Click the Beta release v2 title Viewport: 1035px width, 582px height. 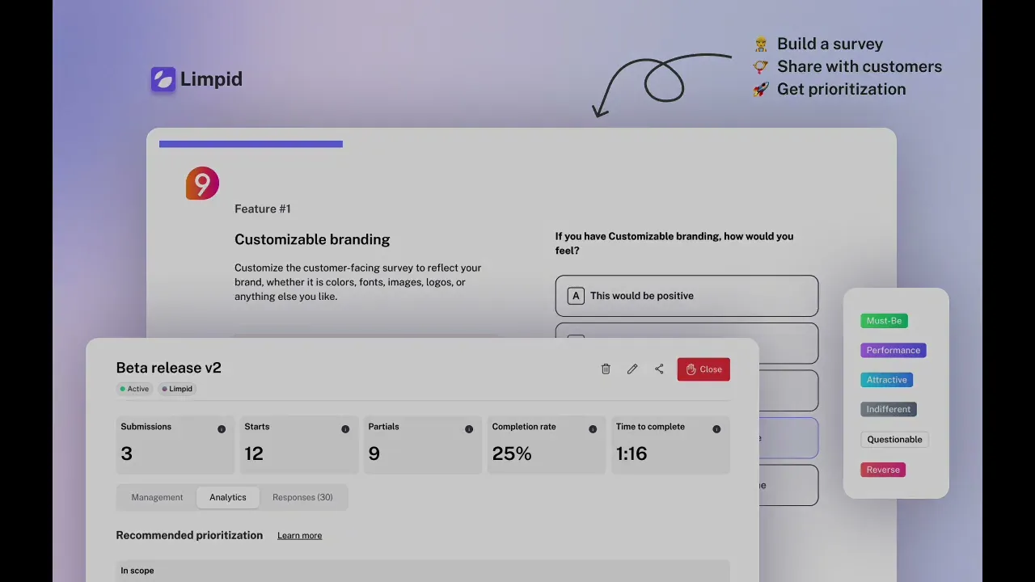[x=169, y=368]
